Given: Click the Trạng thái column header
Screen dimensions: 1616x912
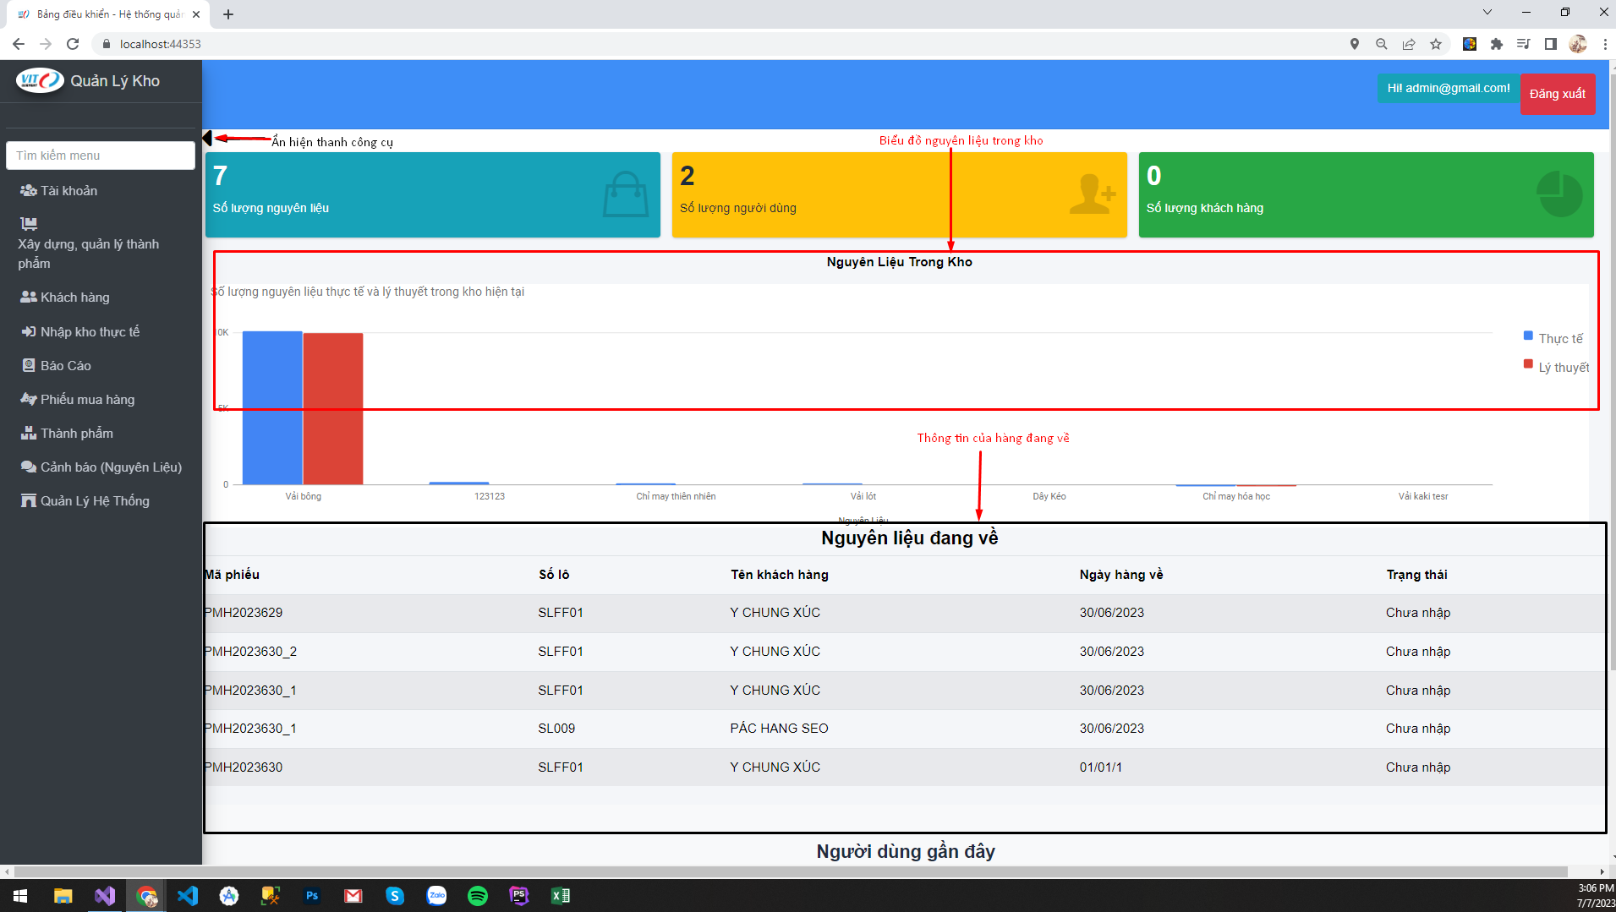Looking at the screenshot, I should click(1417, 575).
